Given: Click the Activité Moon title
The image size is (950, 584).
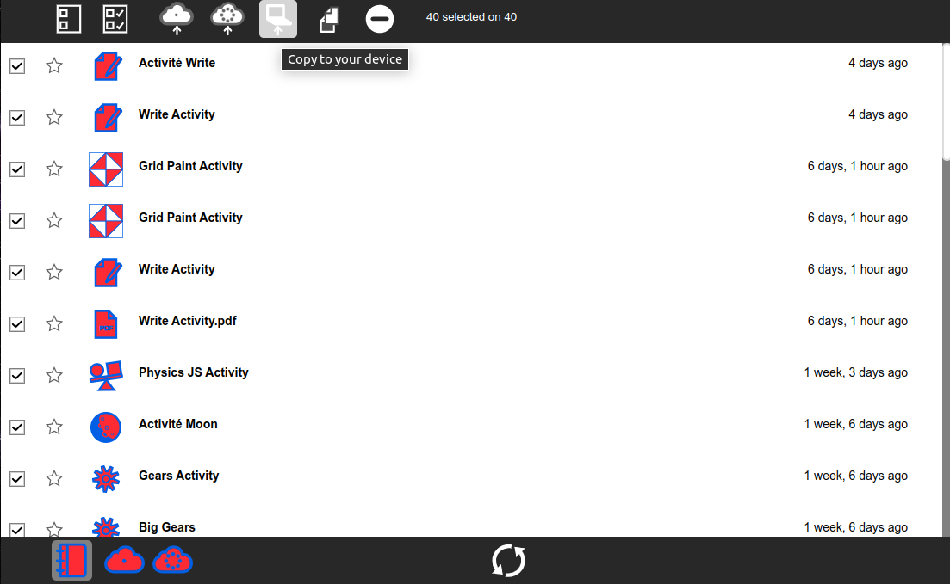Looking at the screenshot, I should [178, 424].
